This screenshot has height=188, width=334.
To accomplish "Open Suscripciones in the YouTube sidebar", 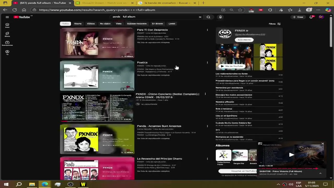I will click(x=7, y=43).
